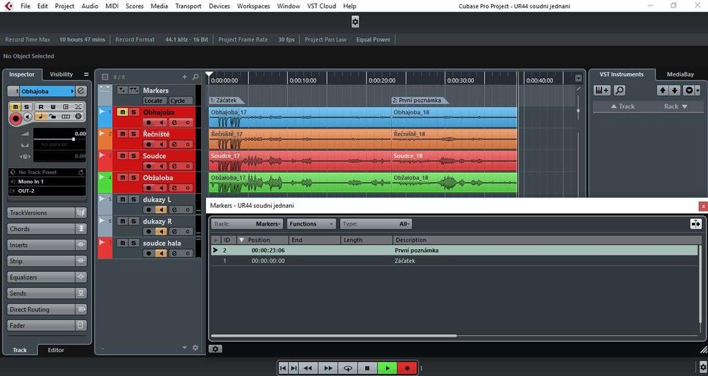Viewport: 708px width, 376px height.
Task: Open the Markers track dropdown in Markers window
Action: (x=247, y=224)
